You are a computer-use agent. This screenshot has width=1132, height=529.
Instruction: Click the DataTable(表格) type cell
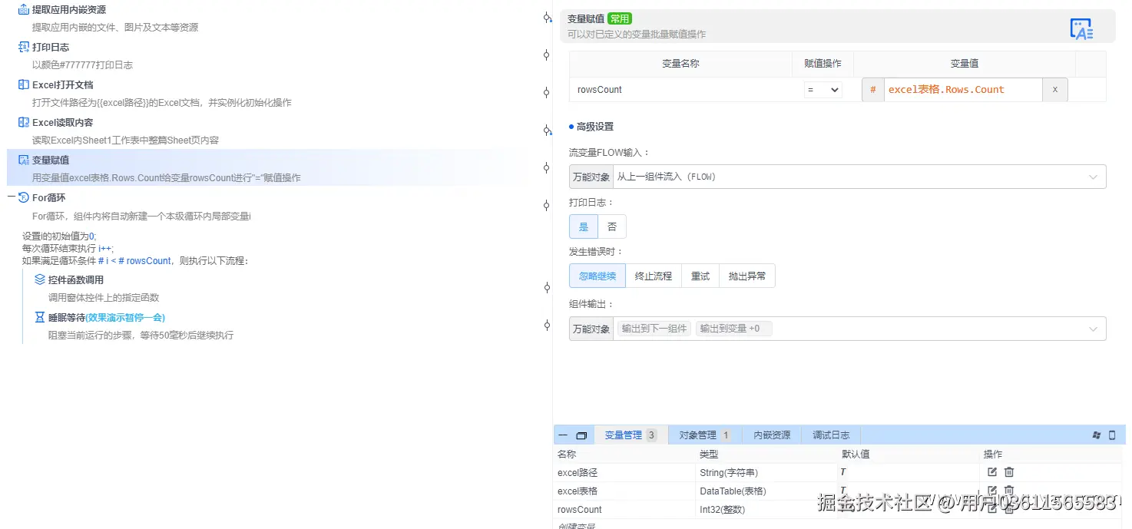(733, 491)
